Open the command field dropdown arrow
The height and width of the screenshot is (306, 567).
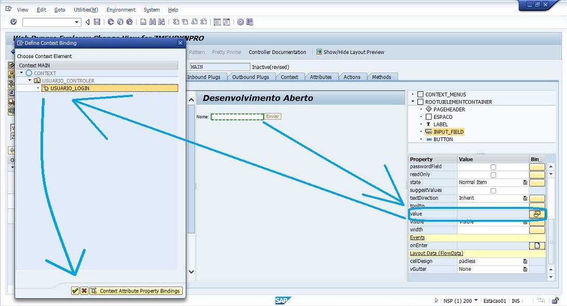coord(77,22)
